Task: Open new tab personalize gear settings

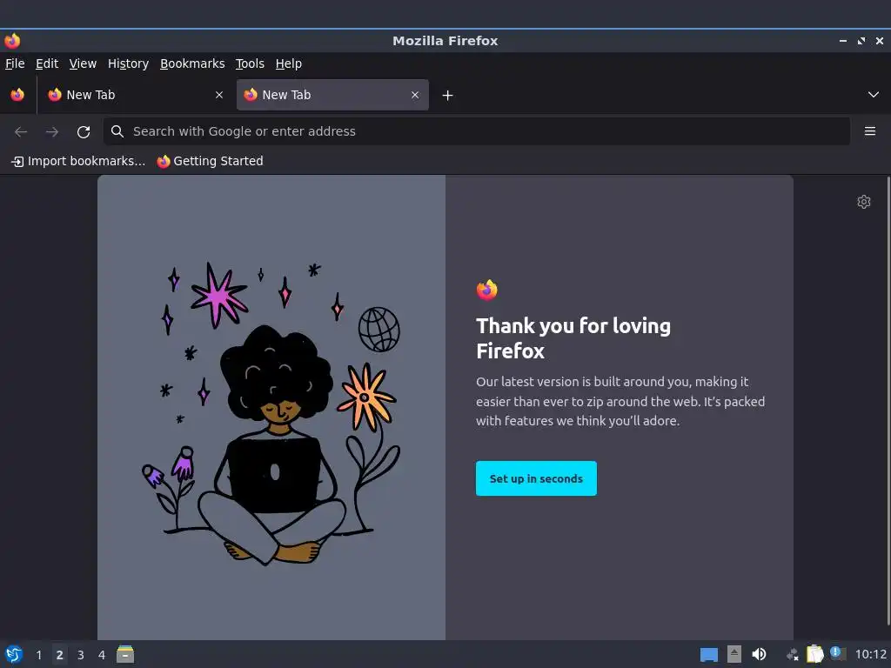Action: tap(864, 202)
